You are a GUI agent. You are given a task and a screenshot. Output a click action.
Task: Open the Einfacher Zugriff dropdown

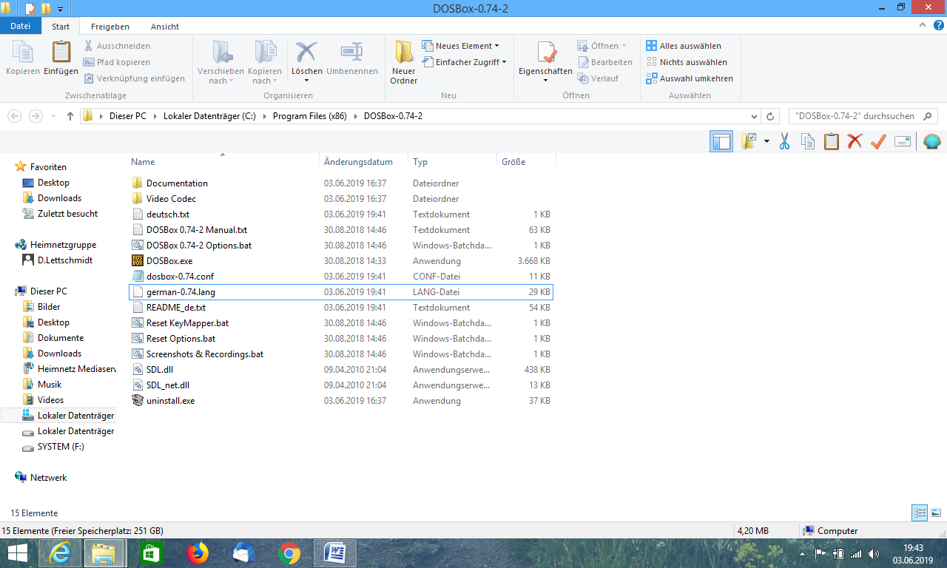[x=464, y=62]
